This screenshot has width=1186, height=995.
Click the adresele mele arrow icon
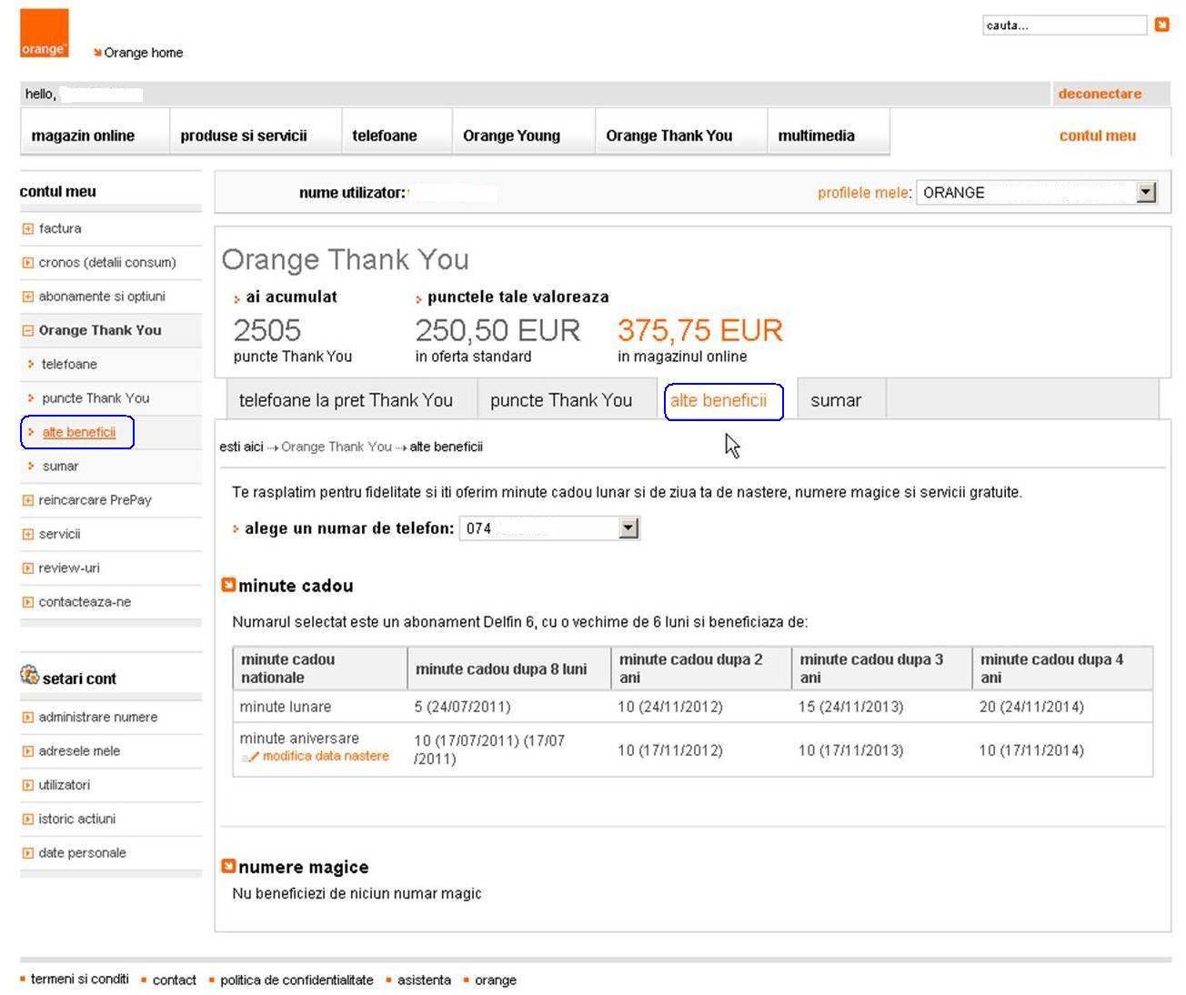click(27, 751)
